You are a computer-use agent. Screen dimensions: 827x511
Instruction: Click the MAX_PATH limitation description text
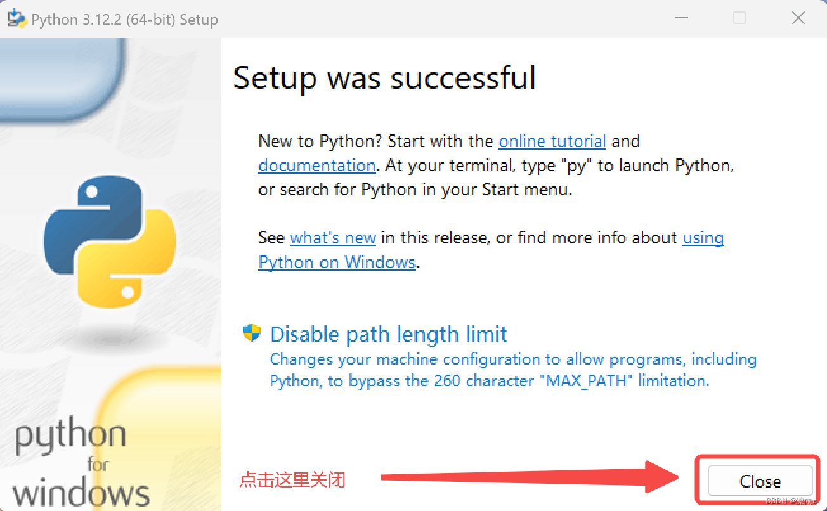[x=513, y=370]
